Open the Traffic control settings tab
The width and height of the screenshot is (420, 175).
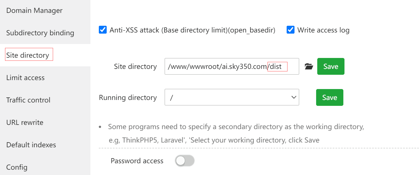[28, 100]
